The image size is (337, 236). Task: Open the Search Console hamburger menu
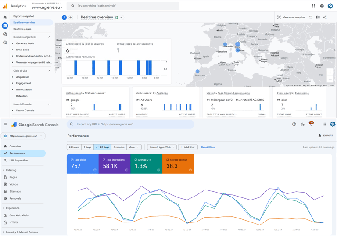click(5, 124)
